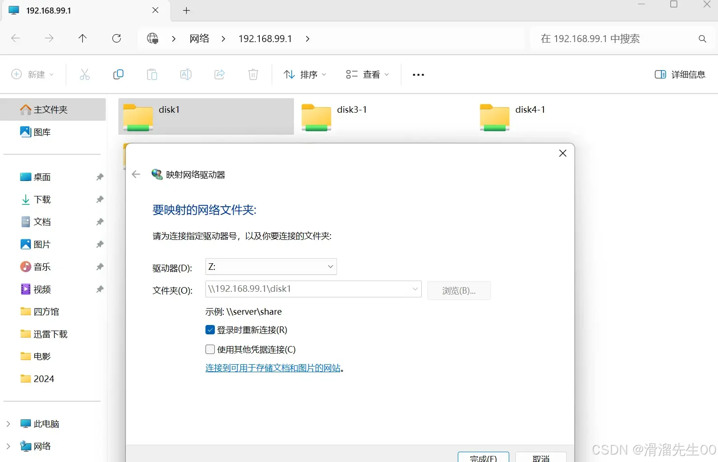Click the network globe icon in address bar
Viewport: 718px width, 462px height.
coord(153,38)
